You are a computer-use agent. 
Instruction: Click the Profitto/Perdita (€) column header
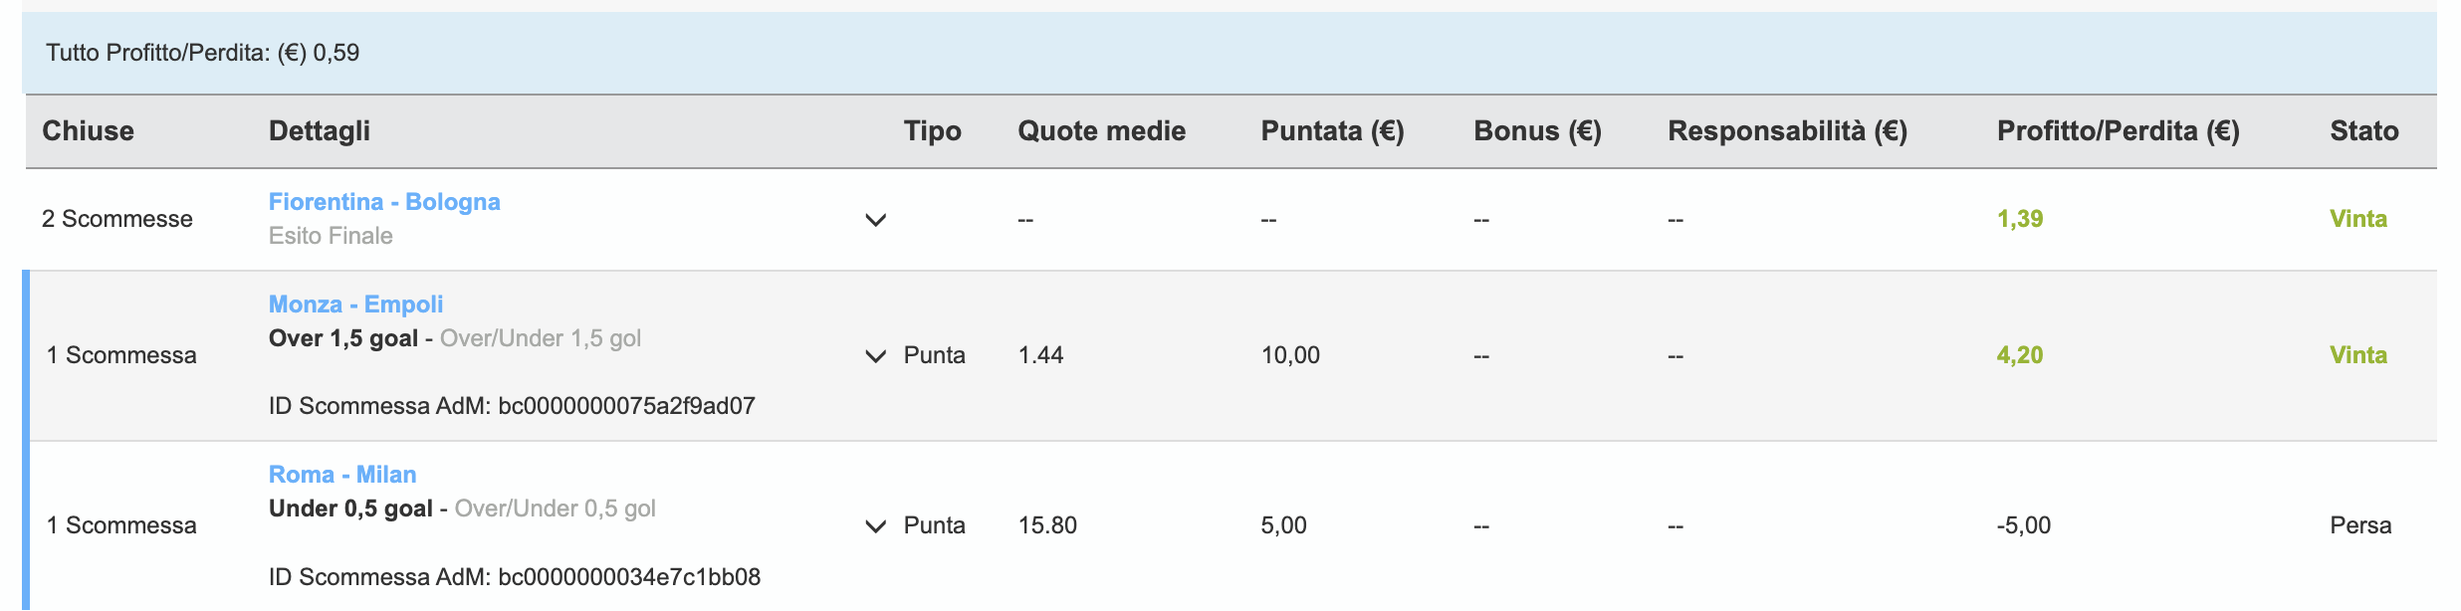click(2118, 131)
